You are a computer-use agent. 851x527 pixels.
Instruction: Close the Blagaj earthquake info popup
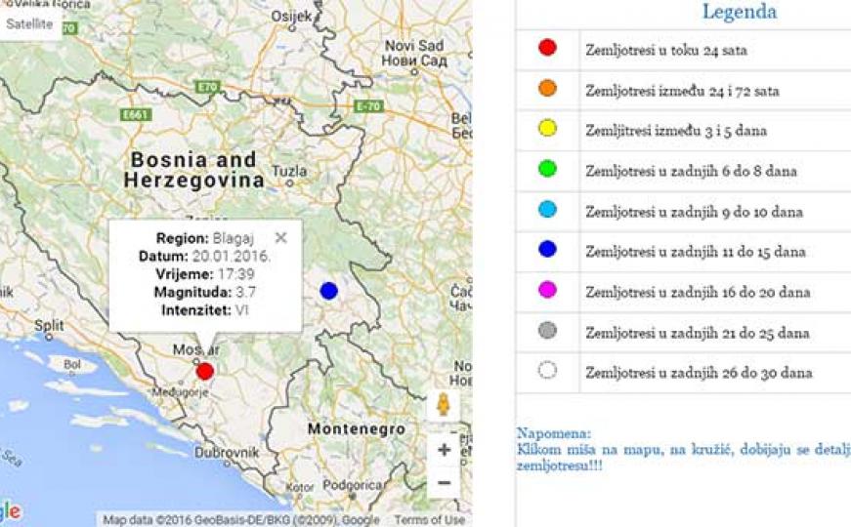[x=281, y=237]
